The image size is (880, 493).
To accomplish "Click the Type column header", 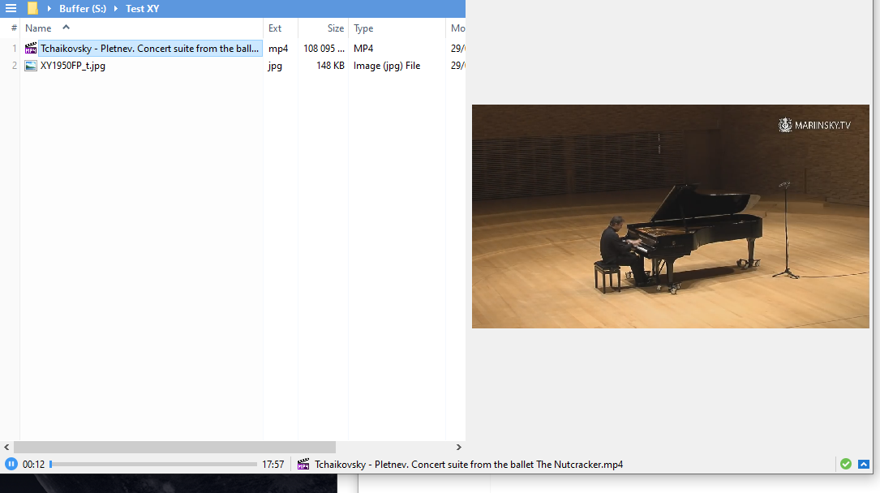I will [363, 28].
